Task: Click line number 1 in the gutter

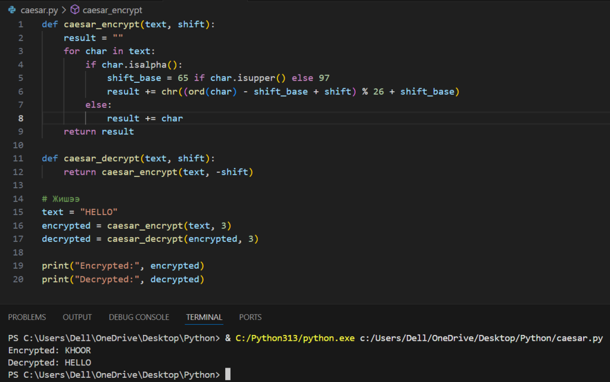Action: (x=21, y=24)
